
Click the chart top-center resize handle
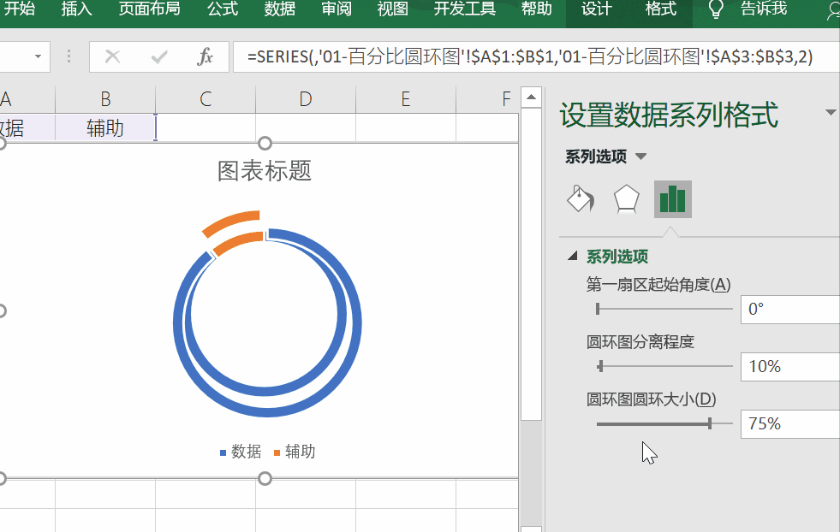(x=265, y=144)
